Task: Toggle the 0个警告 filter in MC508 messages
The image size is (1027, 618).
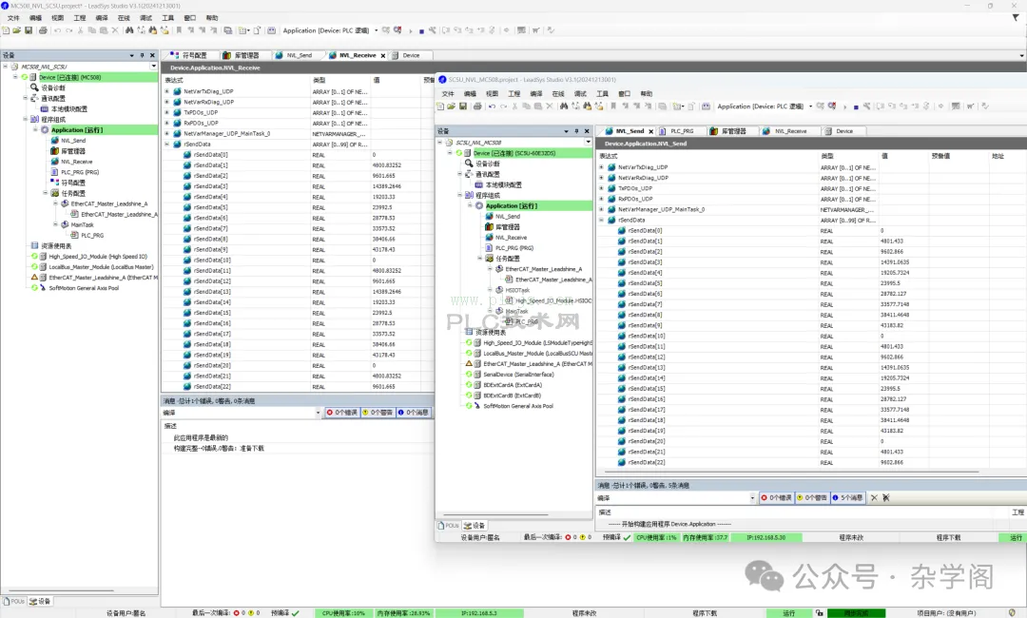Action: click(378, 413)
